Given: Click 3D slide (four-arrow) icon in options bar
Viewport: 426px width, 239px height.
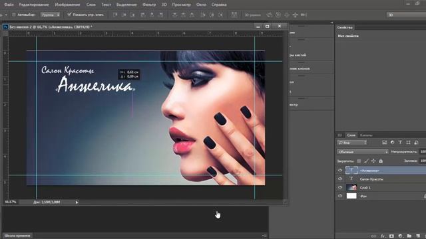Looking at the screenshot, I should (296, 15).
